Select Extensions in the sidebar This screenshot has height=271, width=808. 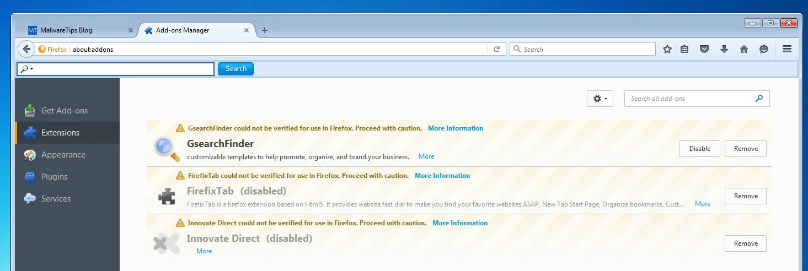tap(67, 133)
